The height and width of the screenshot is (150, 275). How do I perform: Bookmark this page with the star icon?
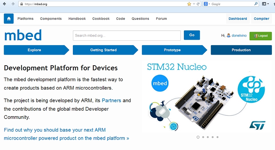189,4
